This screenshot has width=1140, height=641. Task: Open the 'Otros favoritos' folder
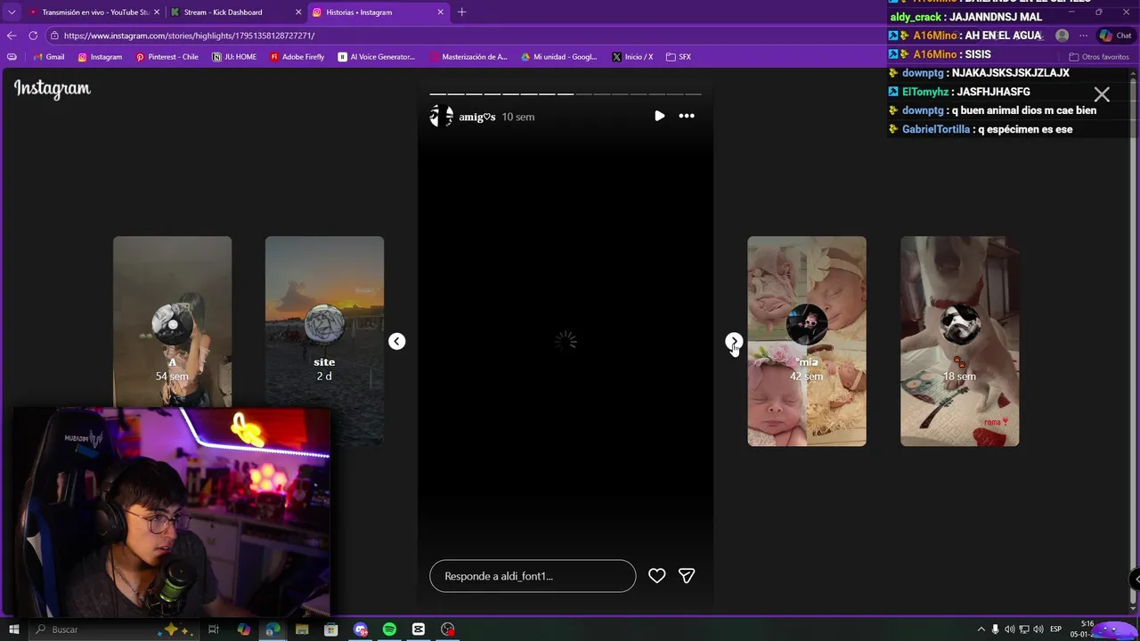click(x=1099, y=57)
